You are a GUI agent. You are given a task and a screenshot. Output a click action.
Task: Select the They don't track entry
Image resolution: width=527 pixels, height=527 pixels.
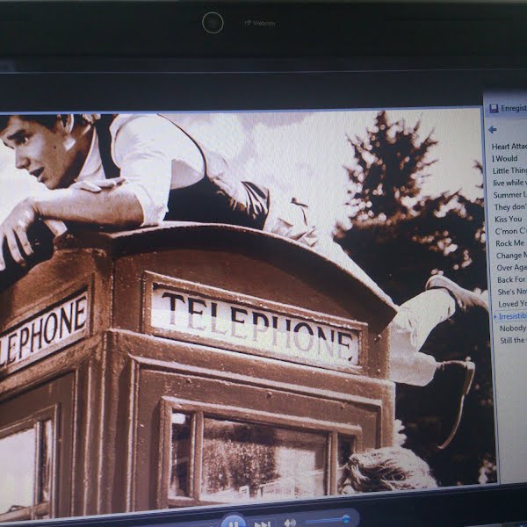coord(509,206)
